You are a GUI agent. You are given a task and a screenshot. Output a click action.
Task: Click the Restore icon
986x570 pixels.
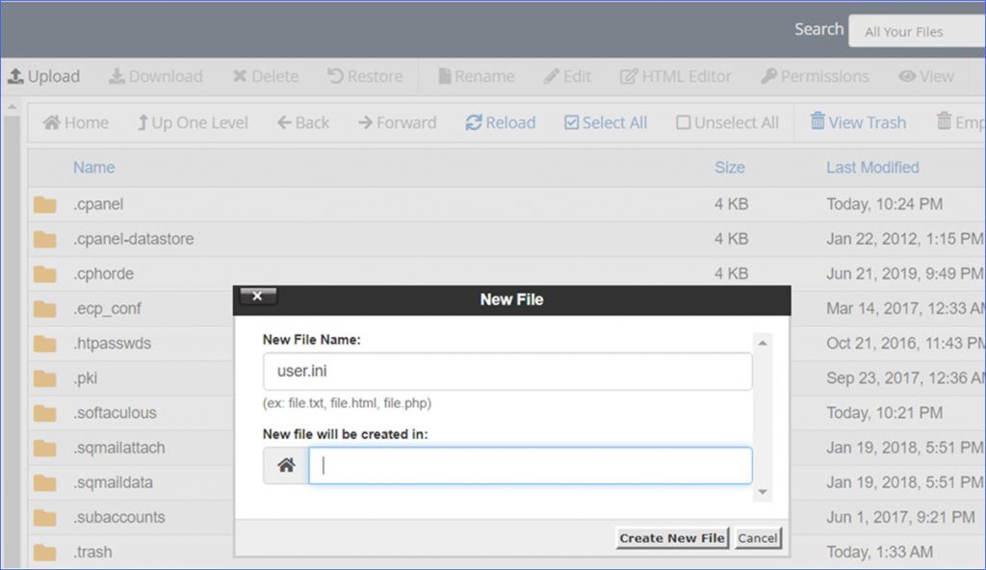click(x=337, y=76)
